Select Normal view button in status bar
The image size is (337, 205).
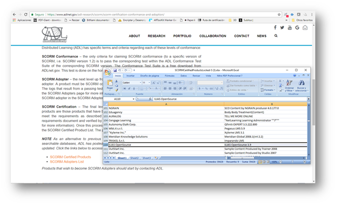point(261,162)
